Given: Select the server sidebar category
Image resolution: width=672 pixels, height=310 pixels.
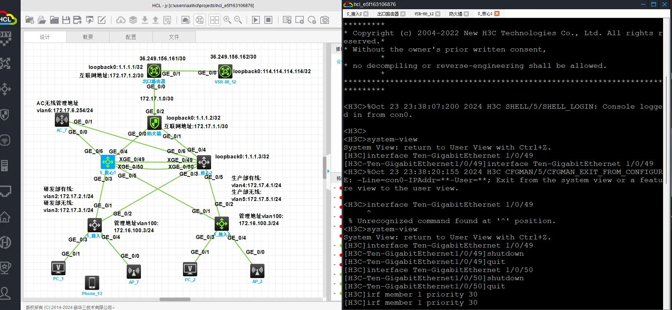Looking at the screenshot, I should point(5,165).
